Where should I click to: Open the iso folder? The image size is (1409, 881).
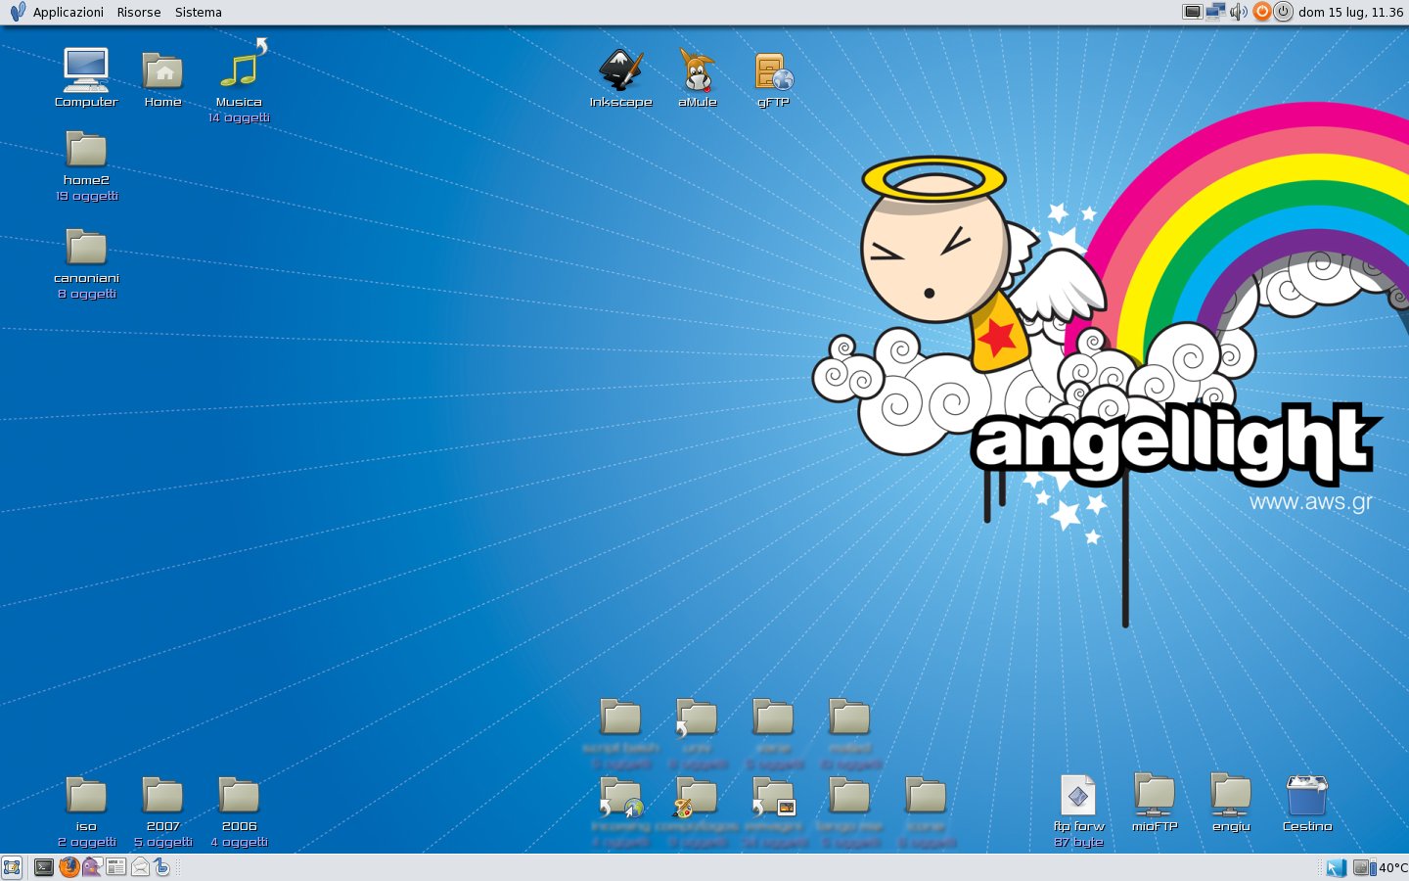(x=86, y=795)
